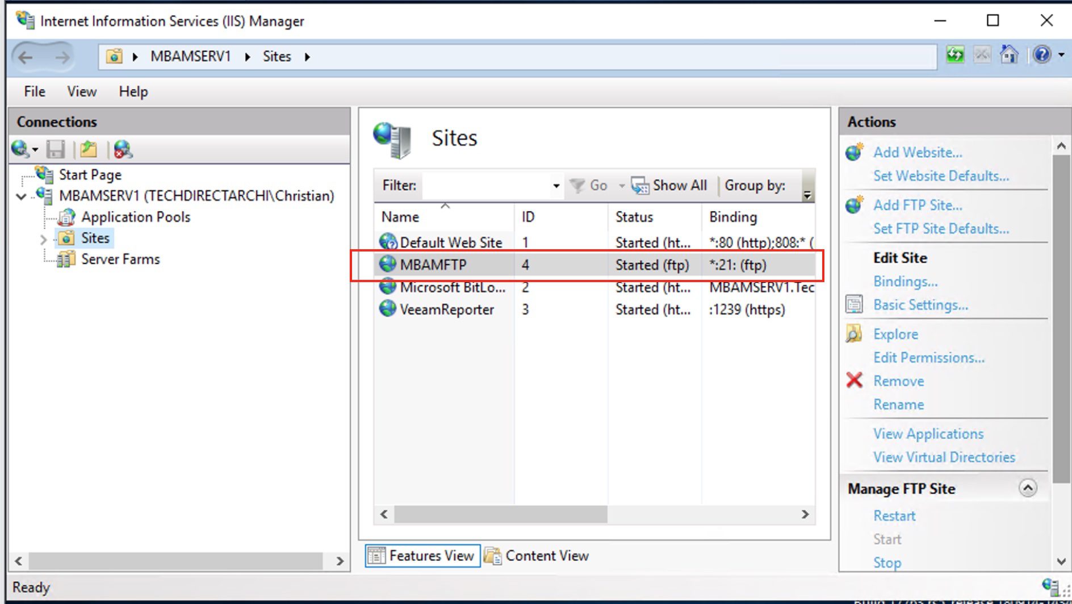Viewport: 1072px width, 604px height.
Task: Open Server Farms in the tree
Action: pos(120,259)
